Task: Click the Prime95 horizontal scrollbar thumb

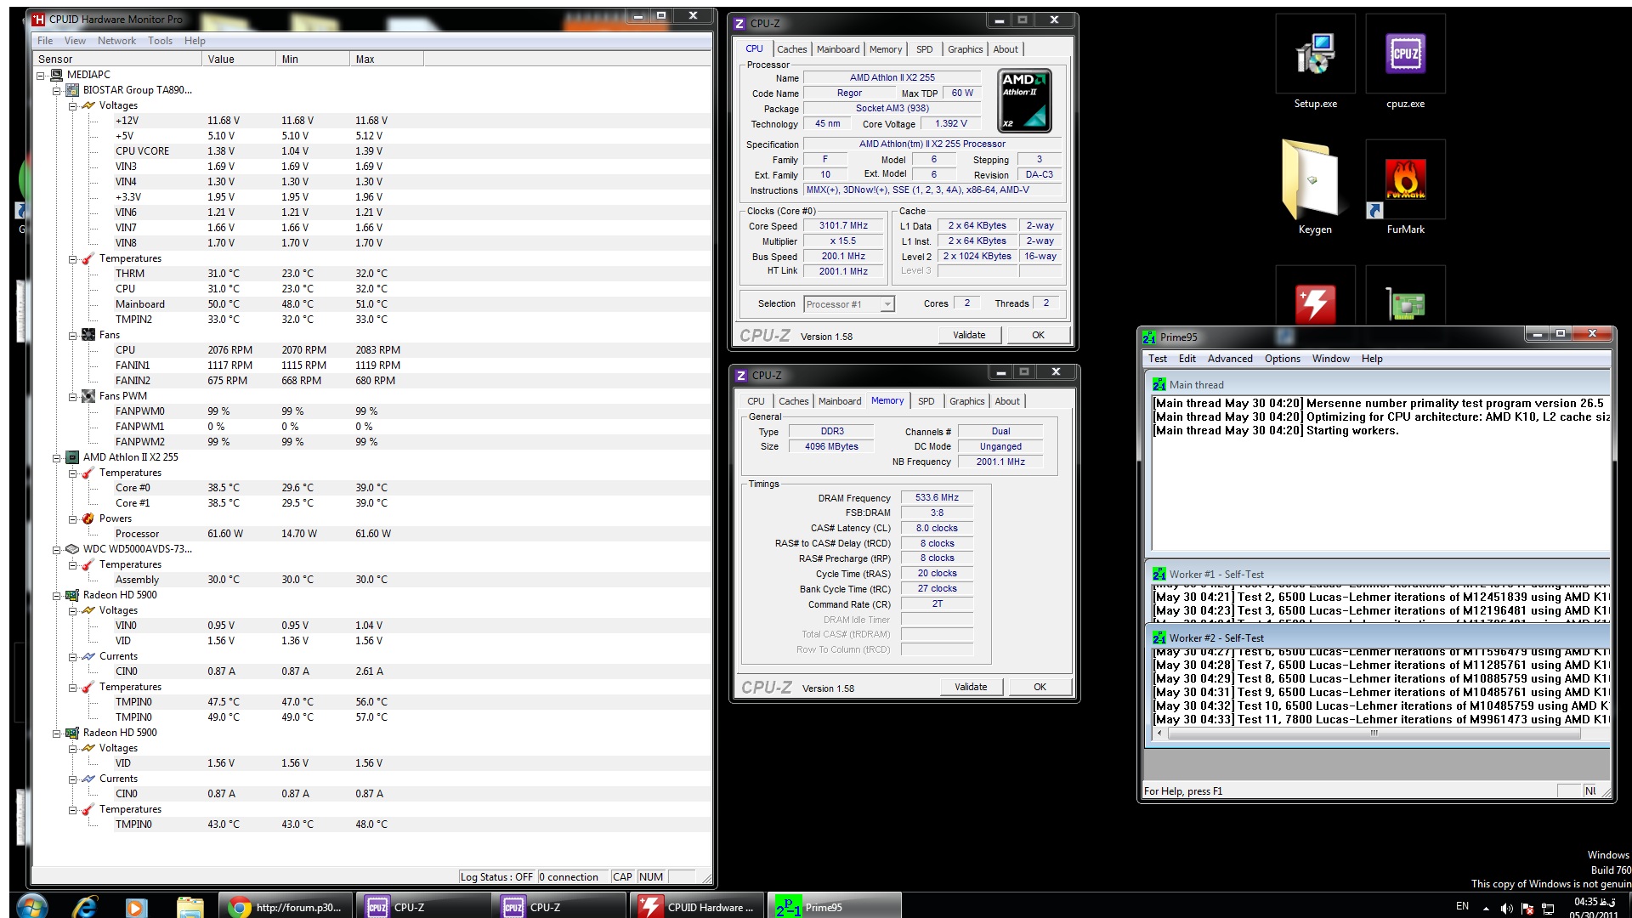Action: [1374, 733]
